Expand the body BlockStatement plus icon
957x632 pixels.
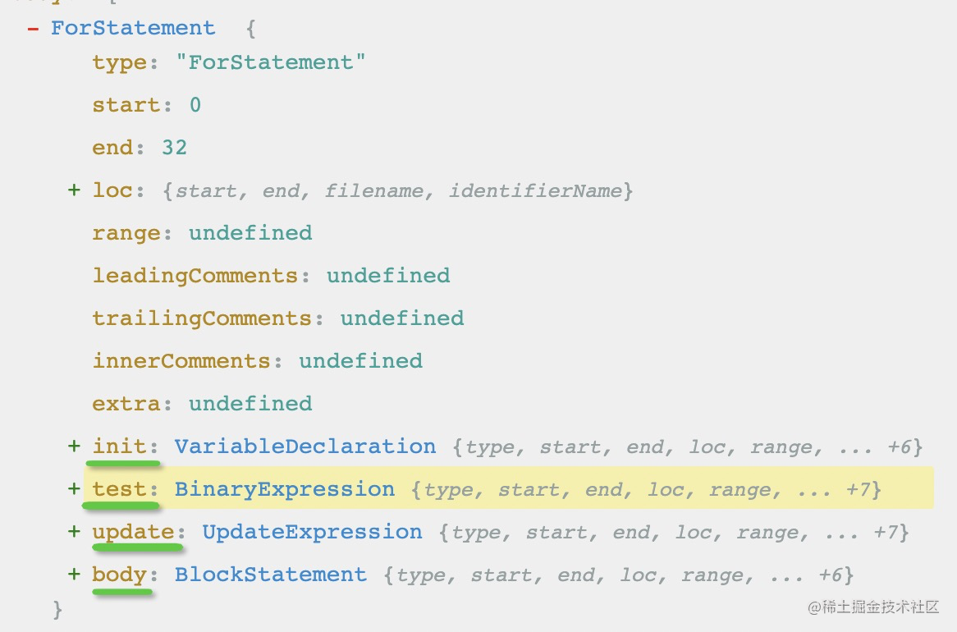click(74, 575)
